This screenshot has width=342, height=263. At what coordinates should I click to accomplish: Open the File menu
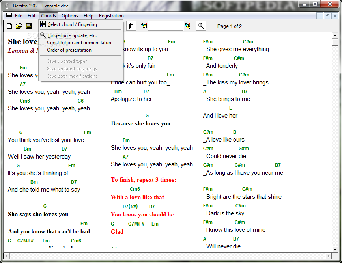coord(19,16)
